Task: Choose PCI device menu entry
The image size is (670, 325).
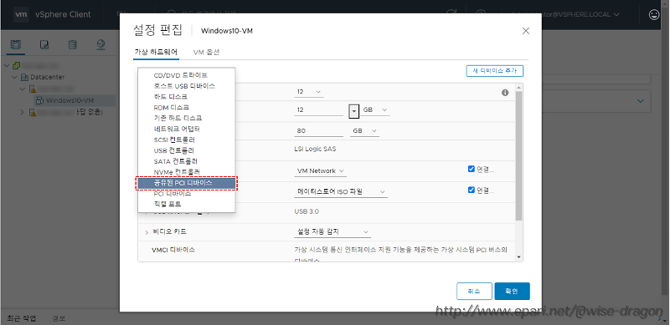Action: click(186, 194)
